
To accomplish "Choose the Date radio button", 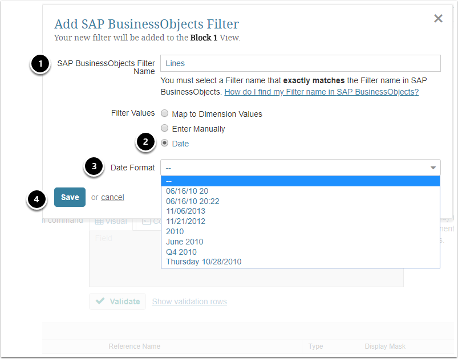I will coord(165,143).
